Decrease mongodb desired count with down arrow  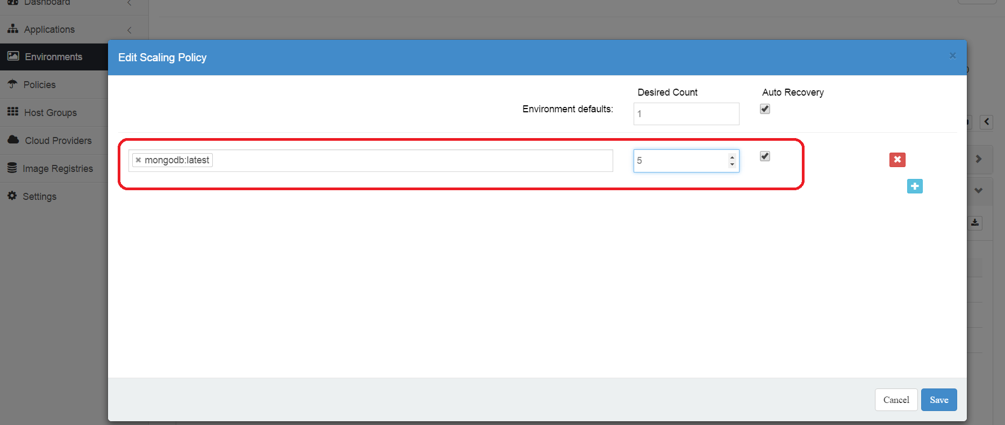pos(732,164)
